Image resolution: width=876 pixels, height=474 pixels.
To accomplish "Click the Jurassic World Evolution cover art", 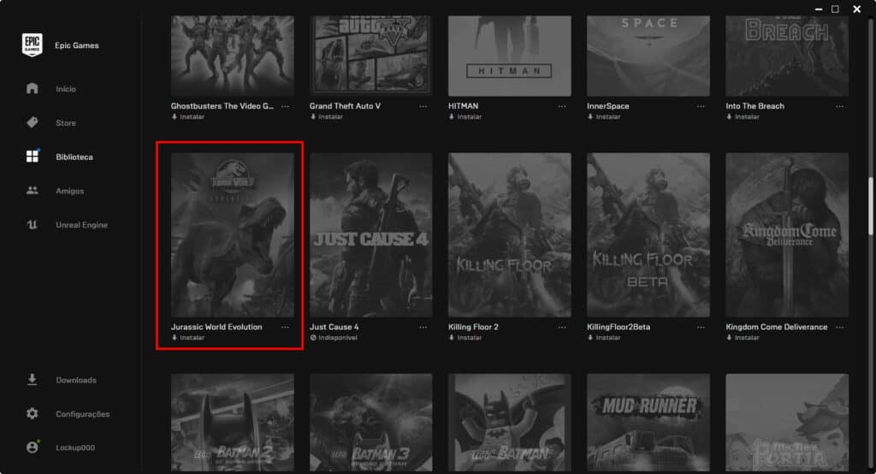I will pyautogui.click(x=233, y=234).
